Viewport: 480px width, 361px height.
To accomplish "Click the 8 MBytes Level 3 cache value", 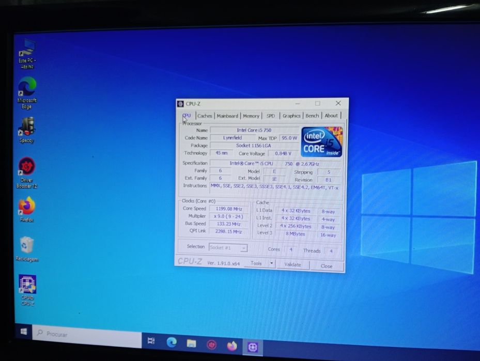I will click(296, 234).
